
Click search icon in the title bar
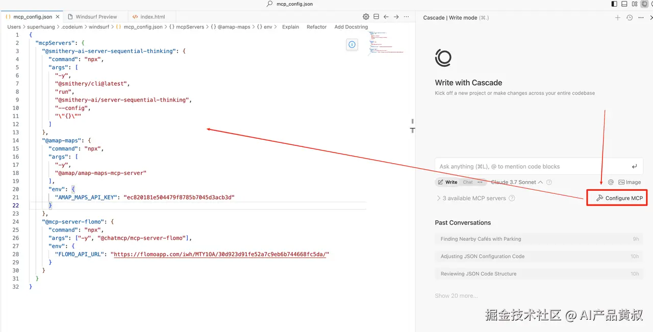point(270,4)
